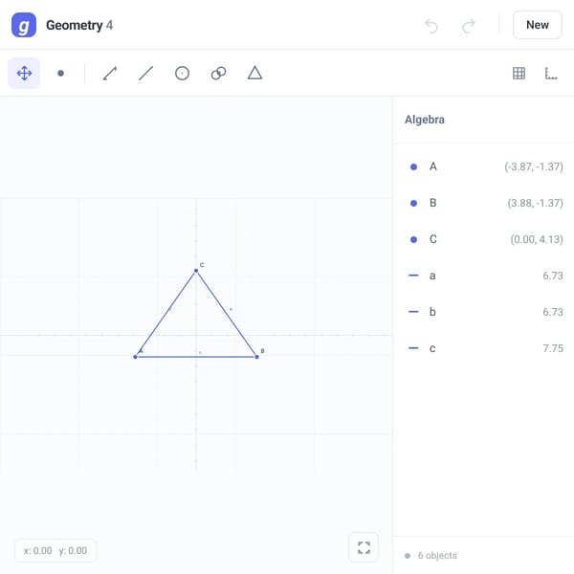Viewport: 574px width, 574px height.
Task: Select the Point tool
Action: point(61,74)
